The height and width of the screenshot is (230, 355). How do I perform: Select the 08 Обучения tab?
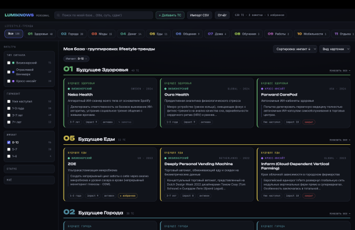point(247,34)
